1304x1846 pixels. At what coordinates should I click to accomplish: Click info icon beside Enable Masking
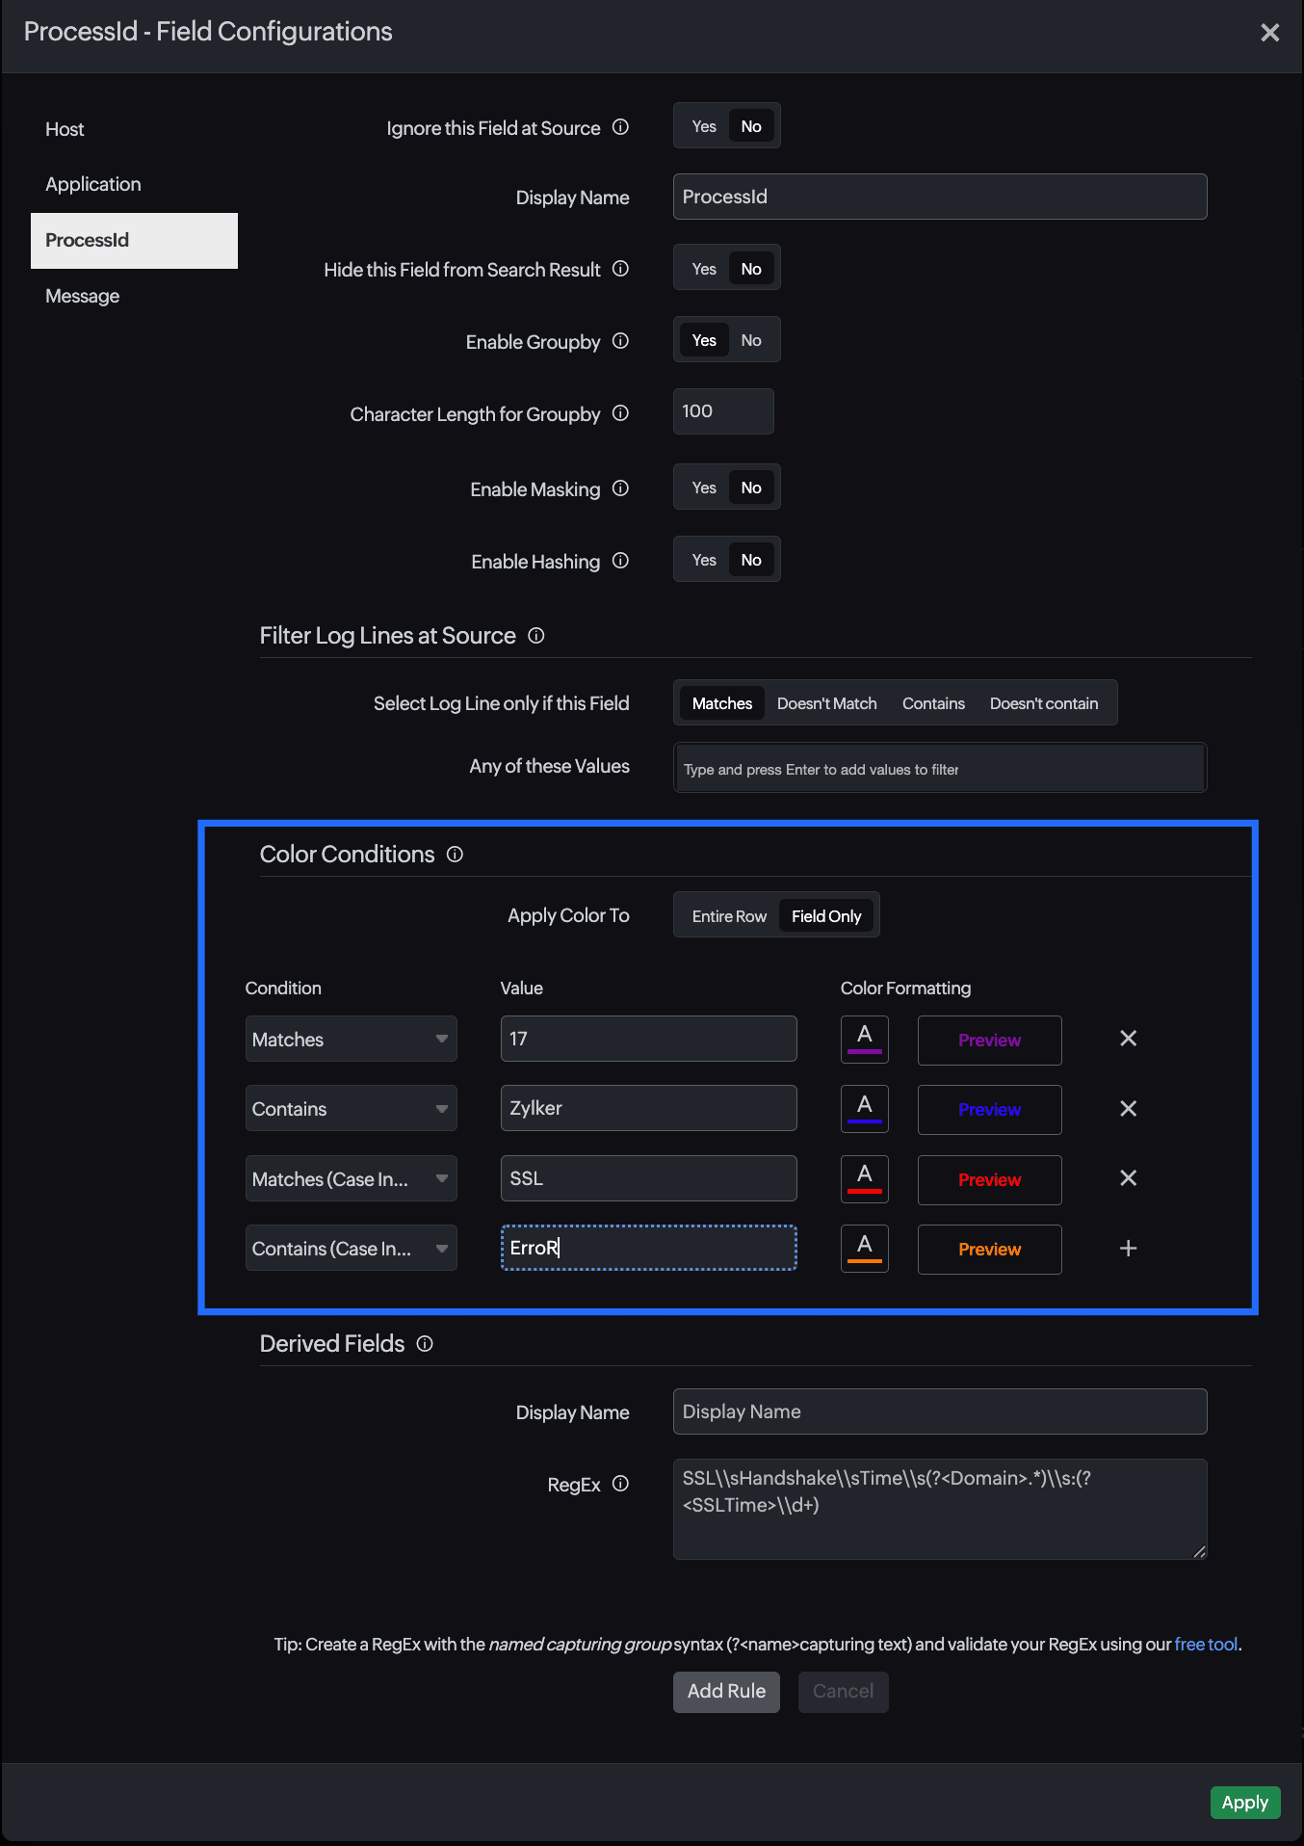[620, 488]
